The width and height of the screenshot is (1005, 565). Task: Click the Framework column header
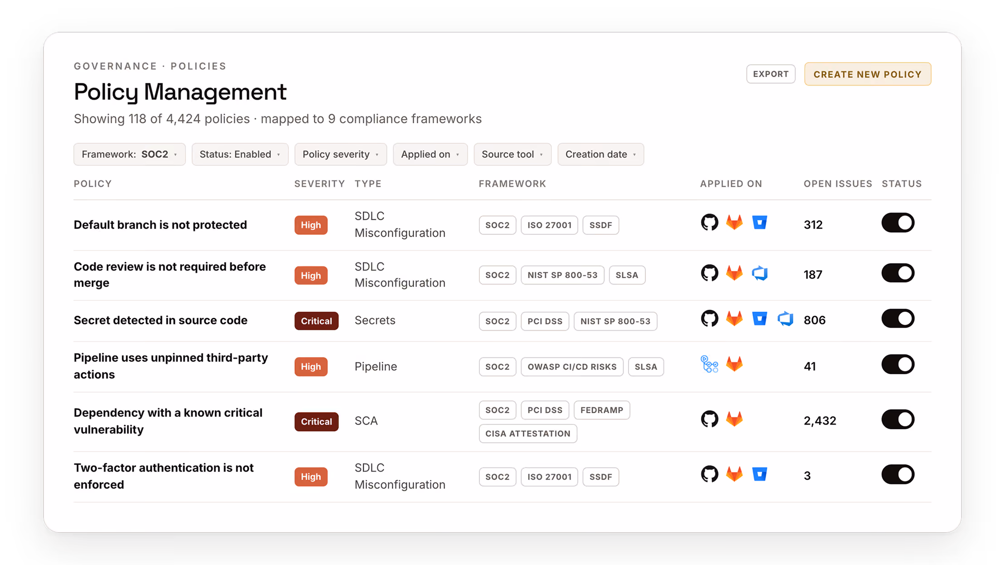point(512,184)
